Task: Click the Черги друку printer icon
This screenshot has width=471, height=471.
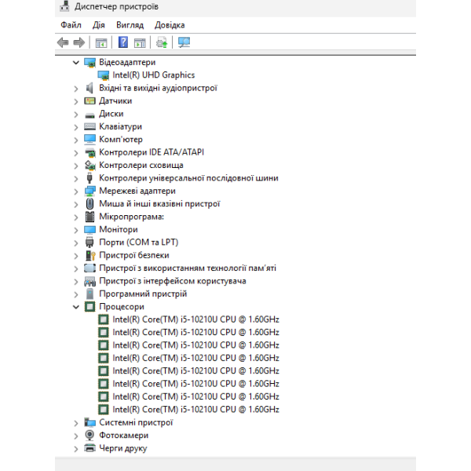Action: tap(89, 448)
